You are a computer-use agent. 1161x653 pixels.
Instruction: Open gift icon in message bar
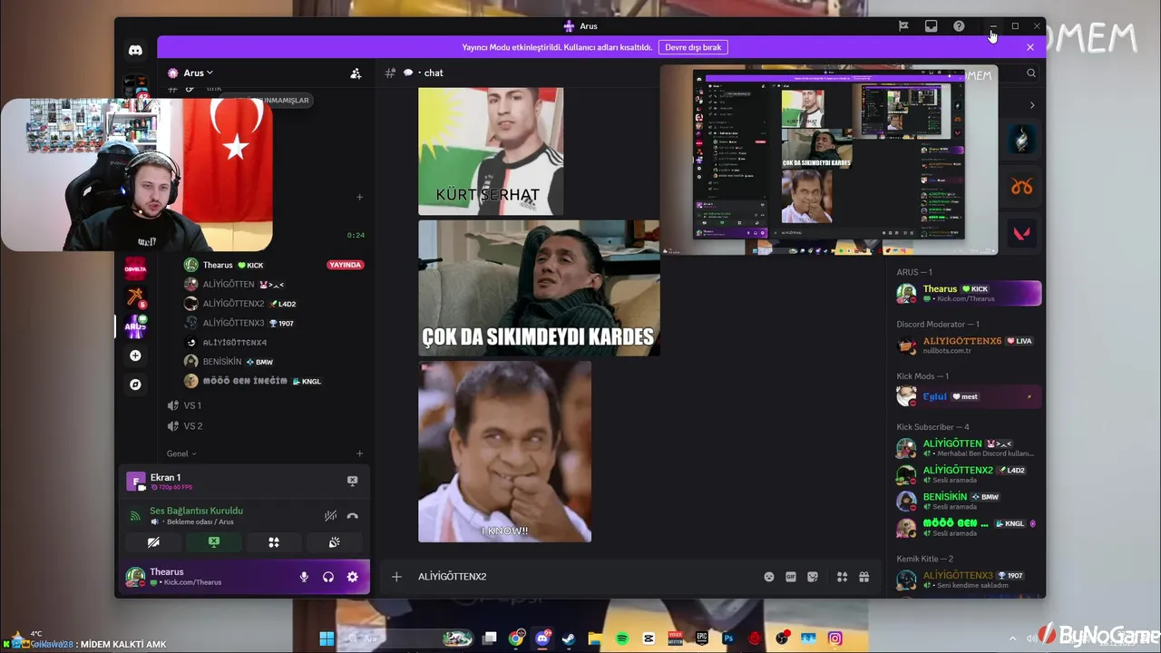863,577
